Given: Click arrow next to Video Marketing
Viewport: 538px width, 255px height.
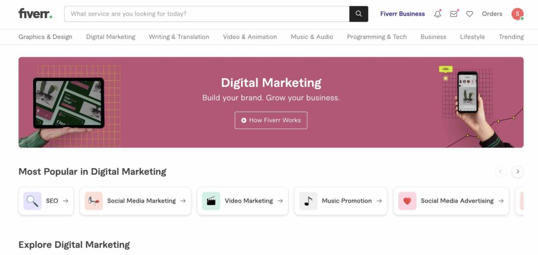Looking at the screenshot, I should (280, 201).
